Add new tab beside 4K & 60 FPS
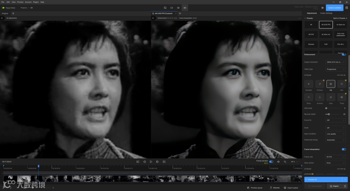Image resolution: width=350 pixels, height=191 pixels. coord(180,13)
